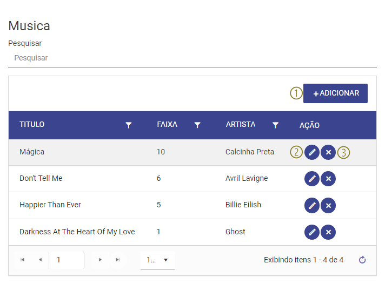This screenshot has width=385, height=284.
Task: Click the page number input box
Action: (67, 260)
